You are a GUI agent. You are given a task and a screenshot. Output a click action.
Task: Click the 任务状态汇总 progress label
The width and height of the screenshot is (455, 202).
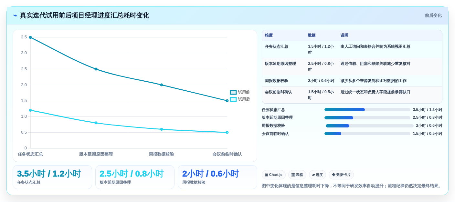[x=273, y=110]
